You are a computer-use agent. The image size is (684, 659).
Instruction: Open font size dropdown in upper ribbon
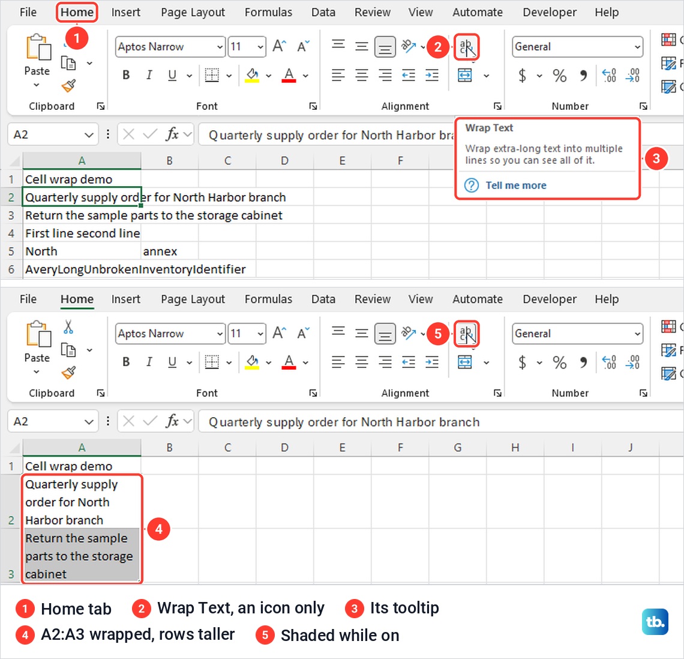click(x=260, y=47)
